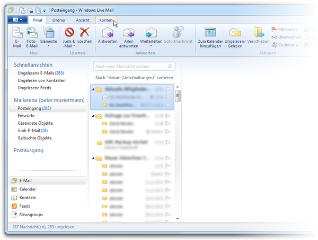Select Ungelesen von Kontakten
Screen dimensions: 318x240
pos(41,80)
